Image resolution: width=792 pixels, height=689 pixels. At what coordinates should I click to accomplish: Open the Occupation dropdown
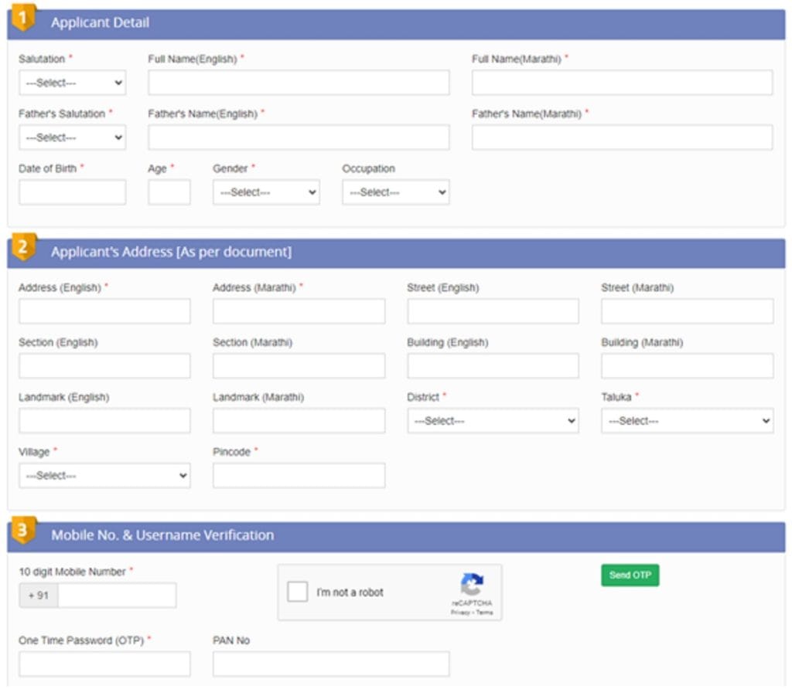[395, 192]
